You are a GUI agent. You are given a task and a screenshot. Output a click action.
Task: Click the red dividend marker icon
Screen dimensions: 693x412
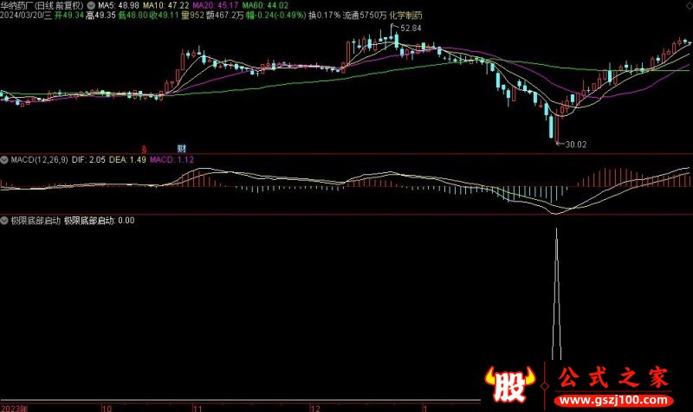pyautogui.click(x=145, y=149)
